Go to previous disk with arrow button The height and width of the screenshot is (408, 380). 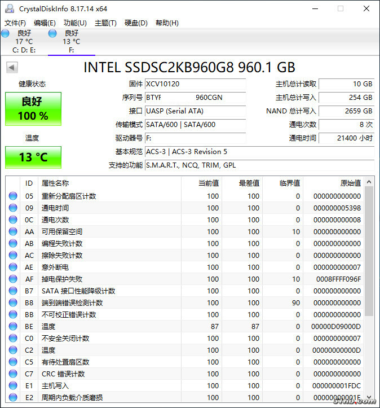pyautogui.click(x=12, y=67)
